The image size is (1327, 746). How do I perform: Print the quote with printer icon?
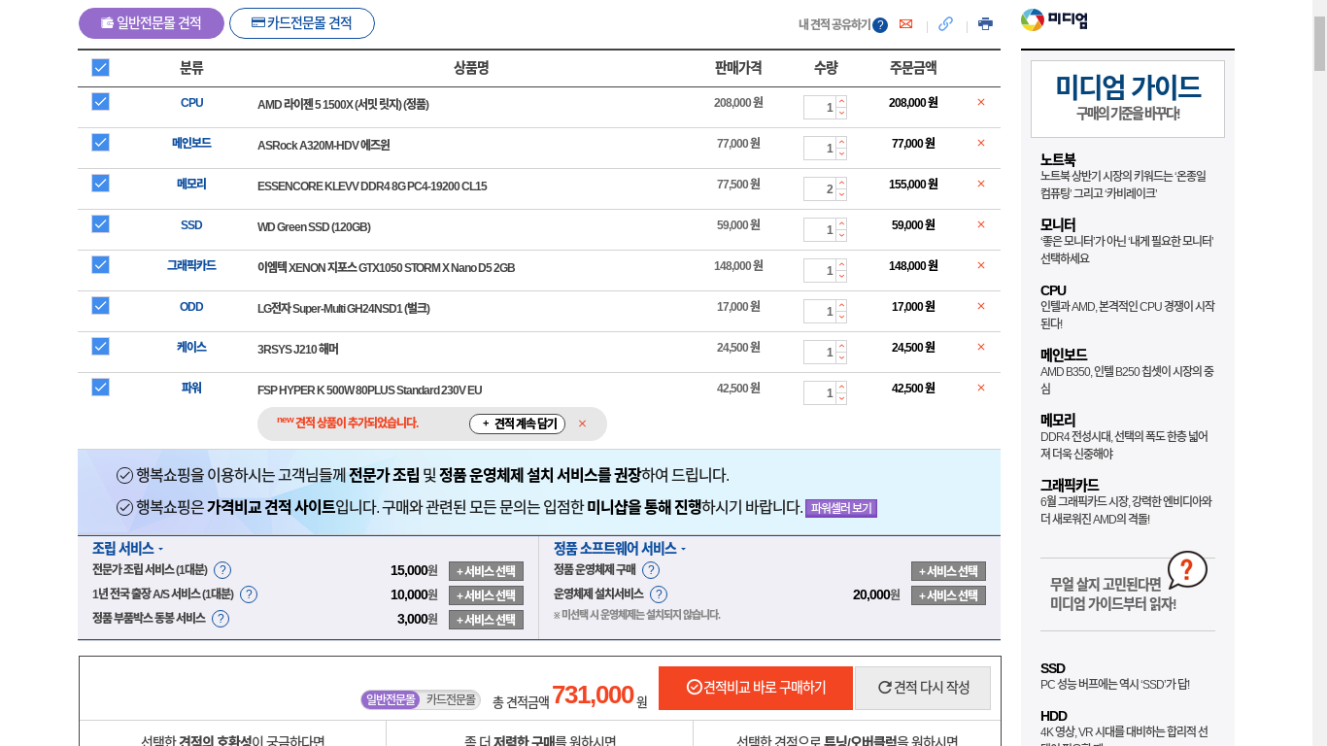[985, 24]
